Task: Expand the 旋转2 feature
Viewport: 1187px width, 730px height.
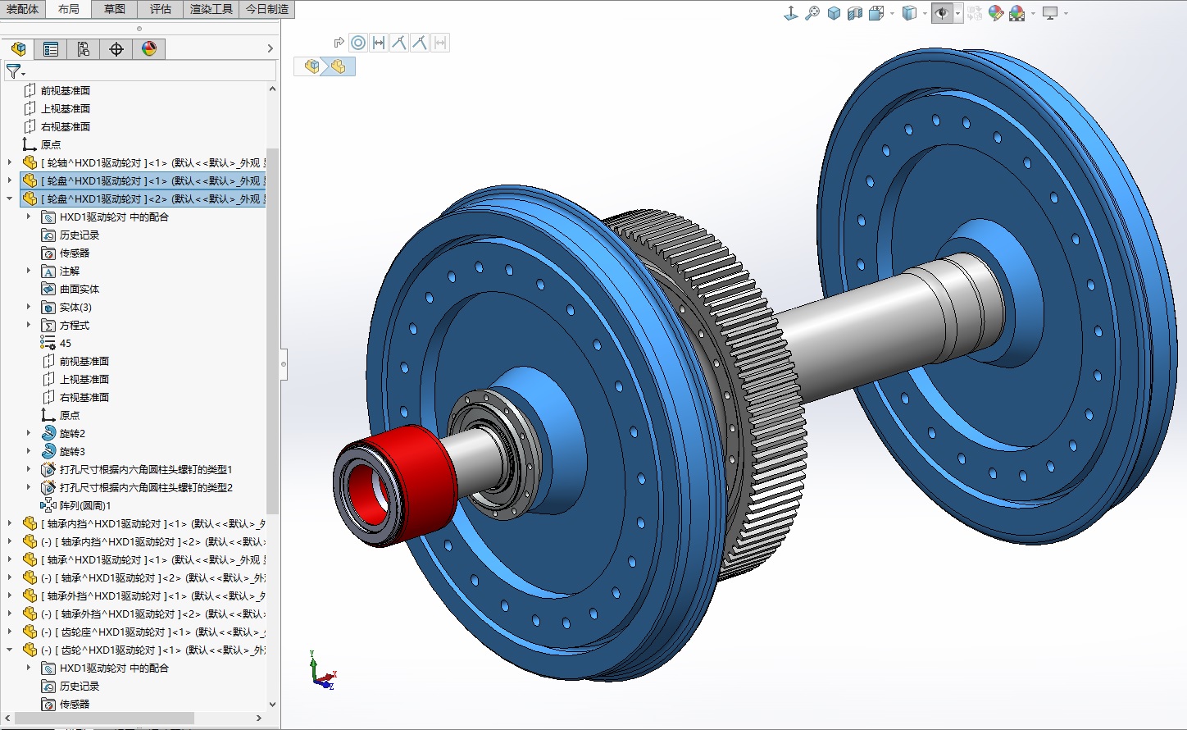Action: [29, 433]
